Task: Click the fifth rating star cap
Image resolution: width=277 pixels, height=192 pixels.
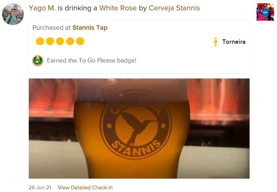Action: pyautogui.click(x=80, y=41)
